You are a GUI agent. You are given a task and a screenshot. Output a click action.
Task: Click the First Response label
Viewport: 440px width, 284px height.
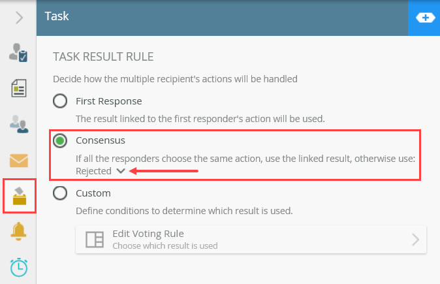point(108,101)
